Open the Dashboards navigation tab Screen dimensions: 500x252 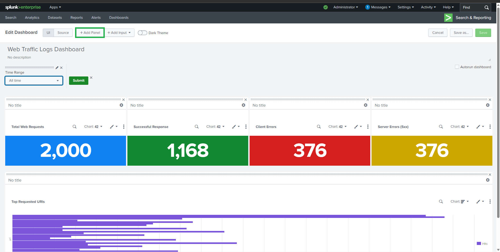(119, 18)
